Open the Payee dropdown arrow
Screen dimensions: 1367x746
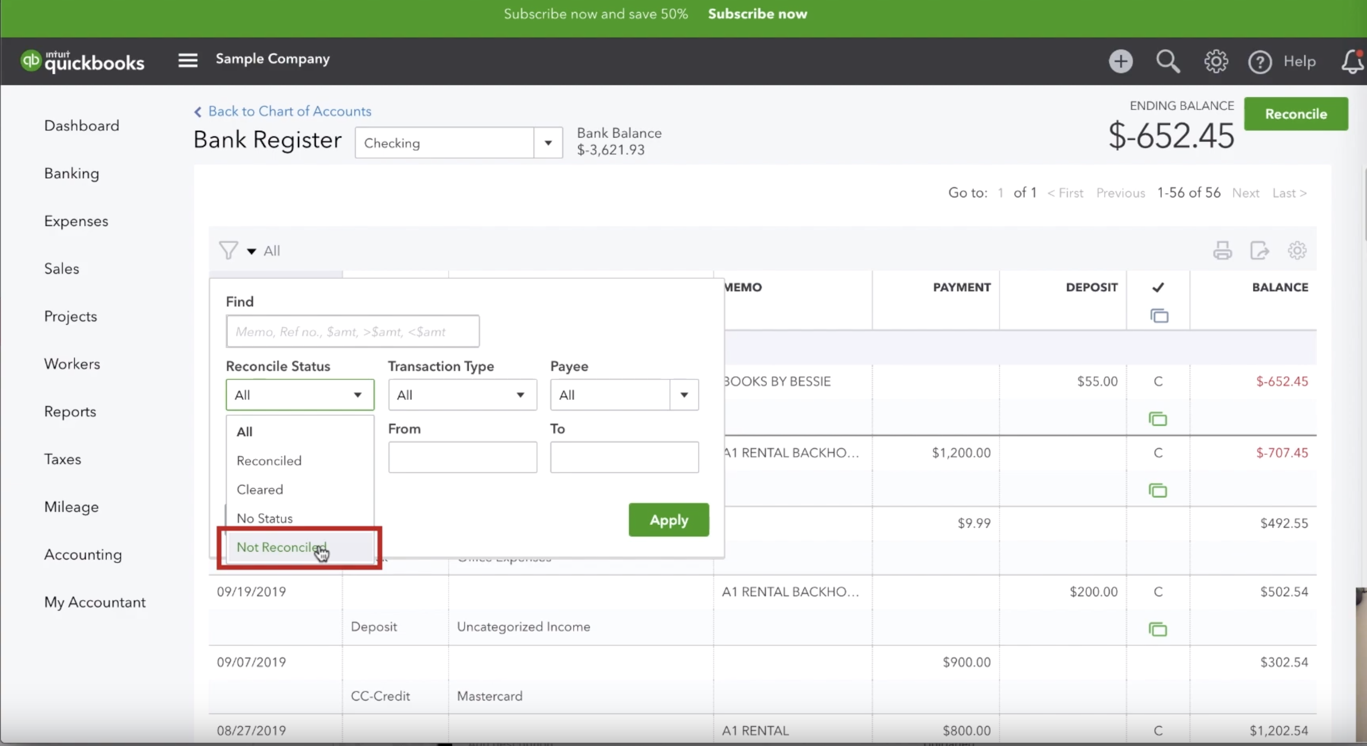(x=684, y=395)
